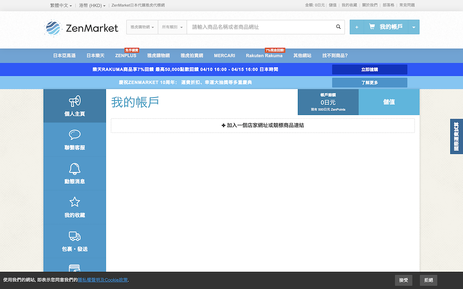The image size is (463, 289).
Task: Open the 雅虎購物網 navigation menu item
Action: coord(159,56)
